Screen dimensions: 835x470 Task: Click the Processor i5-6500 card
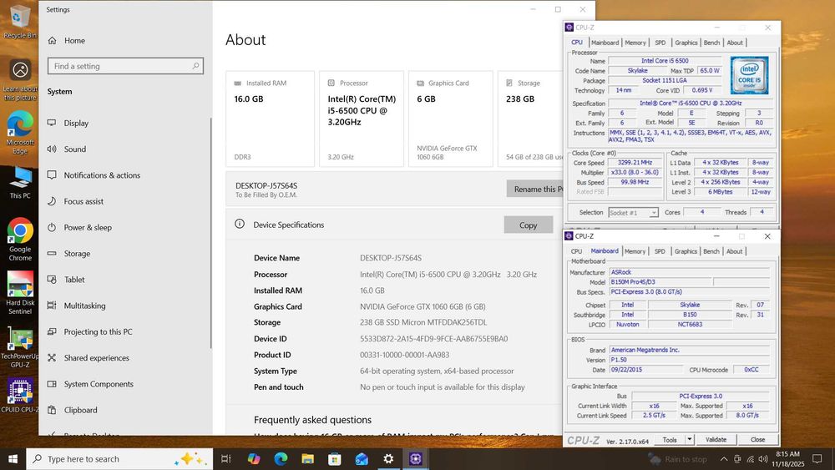point(361,119)
